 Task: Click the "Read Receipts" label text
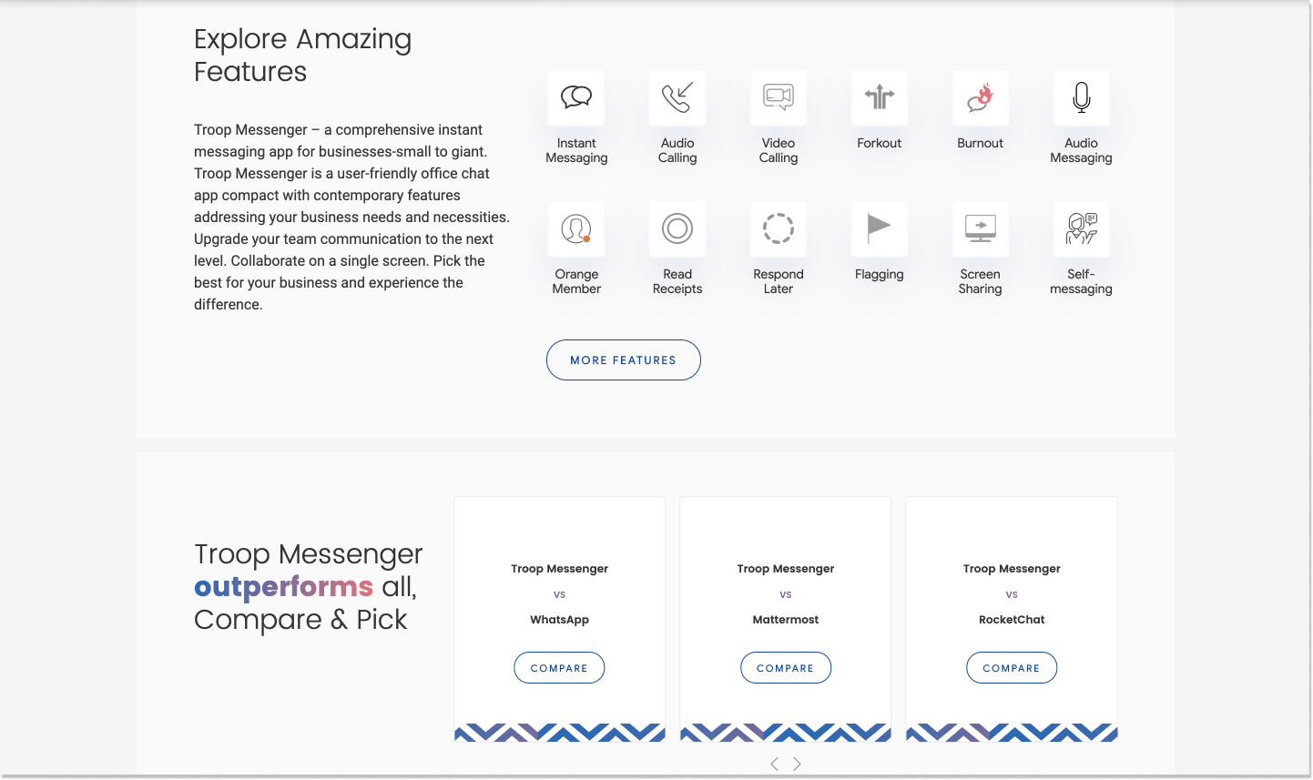[x=677, y=281]
